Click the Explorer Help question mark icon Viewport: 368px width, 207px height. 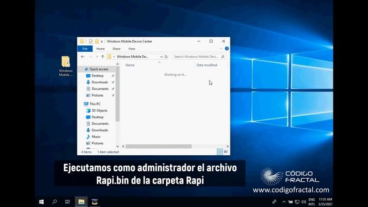227,48
